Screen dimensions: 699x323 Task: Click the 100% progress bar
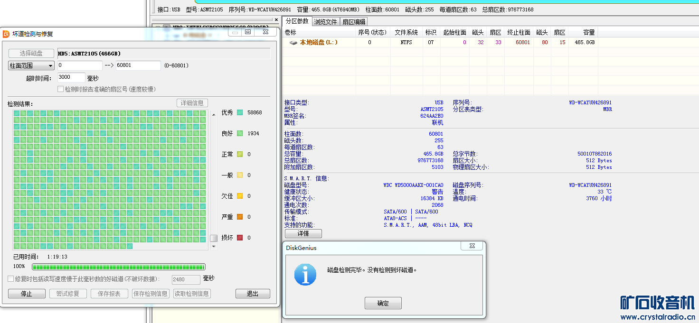coord(118,267)
